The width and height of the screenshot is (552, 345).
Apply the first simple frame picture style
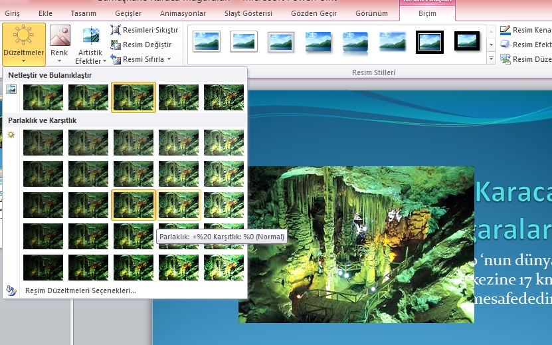pyautogui.click(x=207, y=42)
